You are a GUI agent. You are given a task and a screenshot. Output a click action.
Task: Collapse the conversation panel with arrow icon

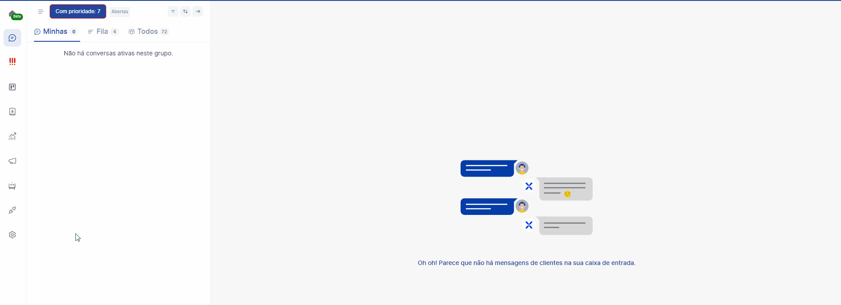pos(198,11)
